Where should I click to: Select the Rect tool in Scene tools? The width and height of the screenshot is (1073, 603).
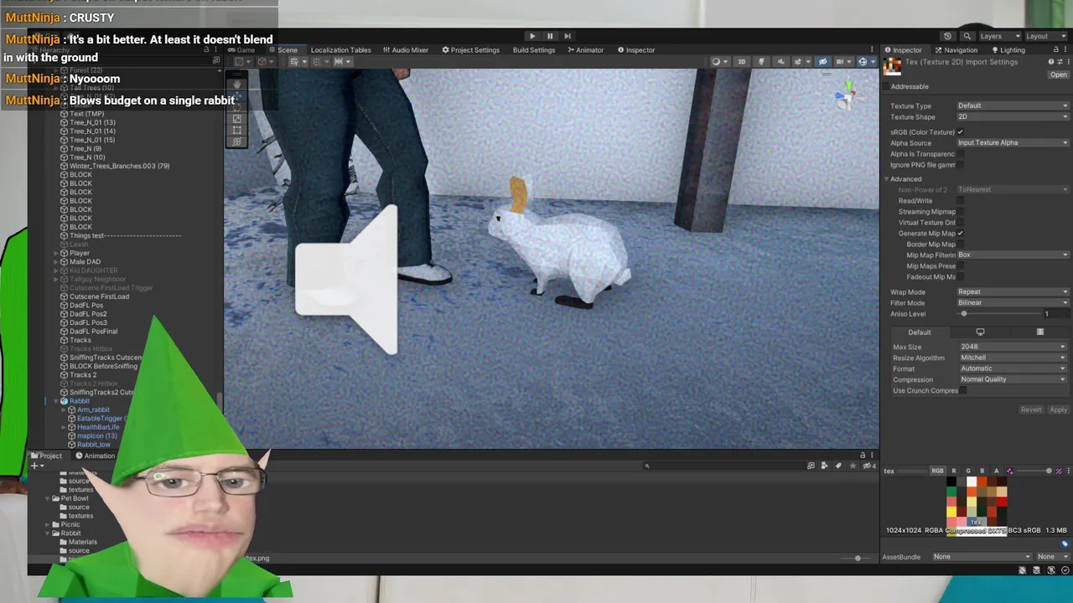coord(236,130)
